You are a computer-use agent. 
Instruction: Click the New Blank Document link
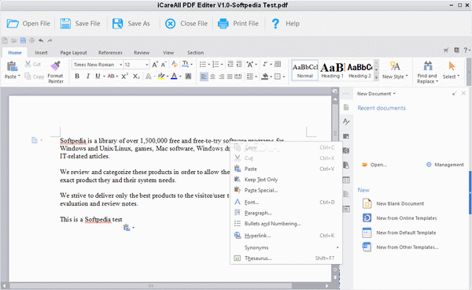pyautogui.click(x=400, y=204)
